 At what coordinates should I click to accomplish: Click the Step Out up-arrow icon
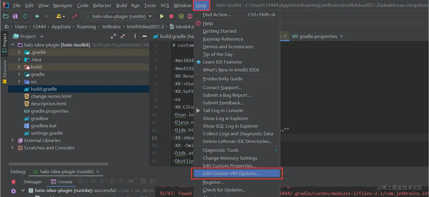pos(121,181)
